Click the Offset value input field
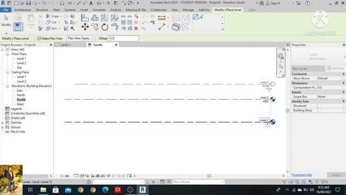Viewport: 346px width, 195px height. tap(124, 38)
